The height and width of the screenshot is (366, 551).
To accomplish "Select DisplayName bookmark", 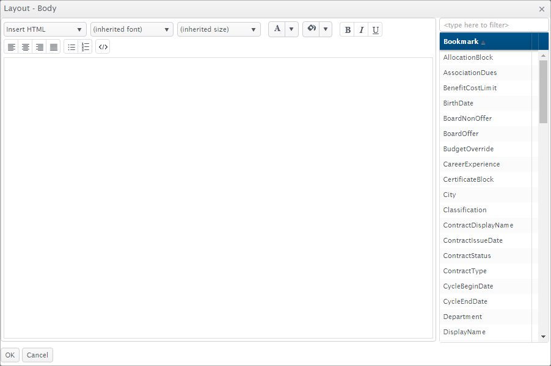I will point(485,332).
